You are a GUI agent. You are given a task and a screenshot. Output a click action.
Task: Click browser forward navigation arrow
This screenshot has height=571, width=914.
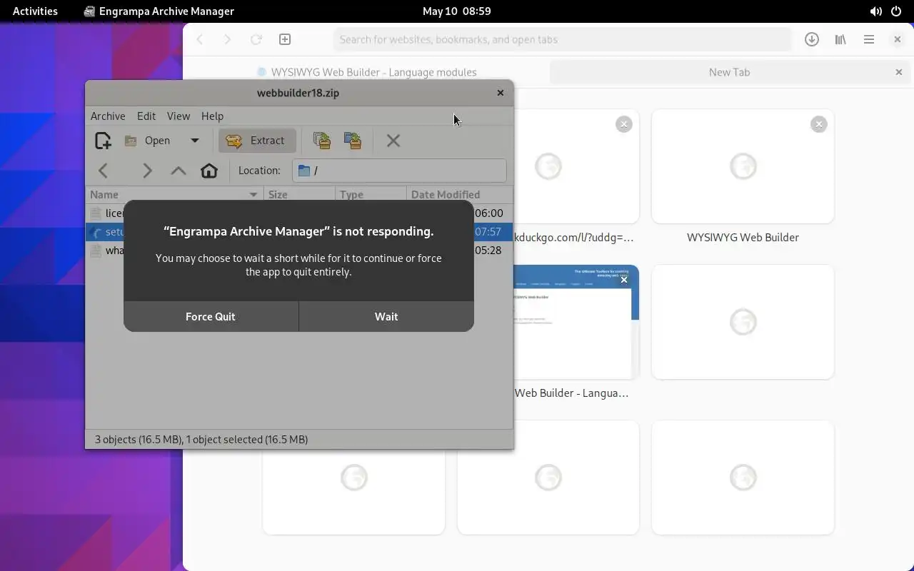tap(227, 39)
